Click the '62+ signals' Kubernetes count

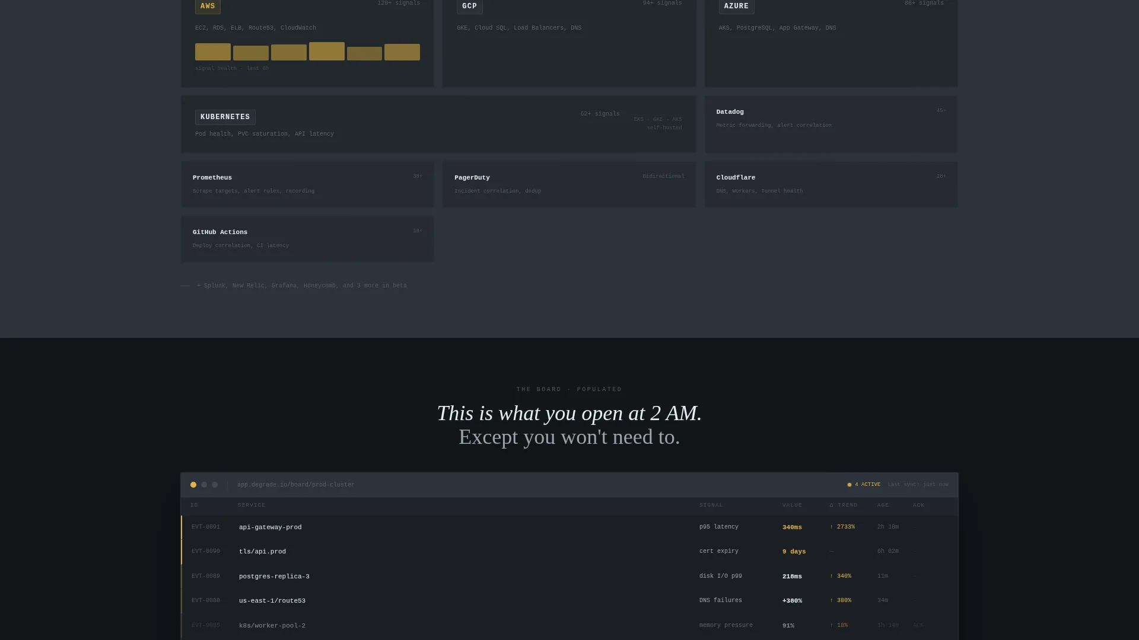pyautogui.click(x=600, y=114)
